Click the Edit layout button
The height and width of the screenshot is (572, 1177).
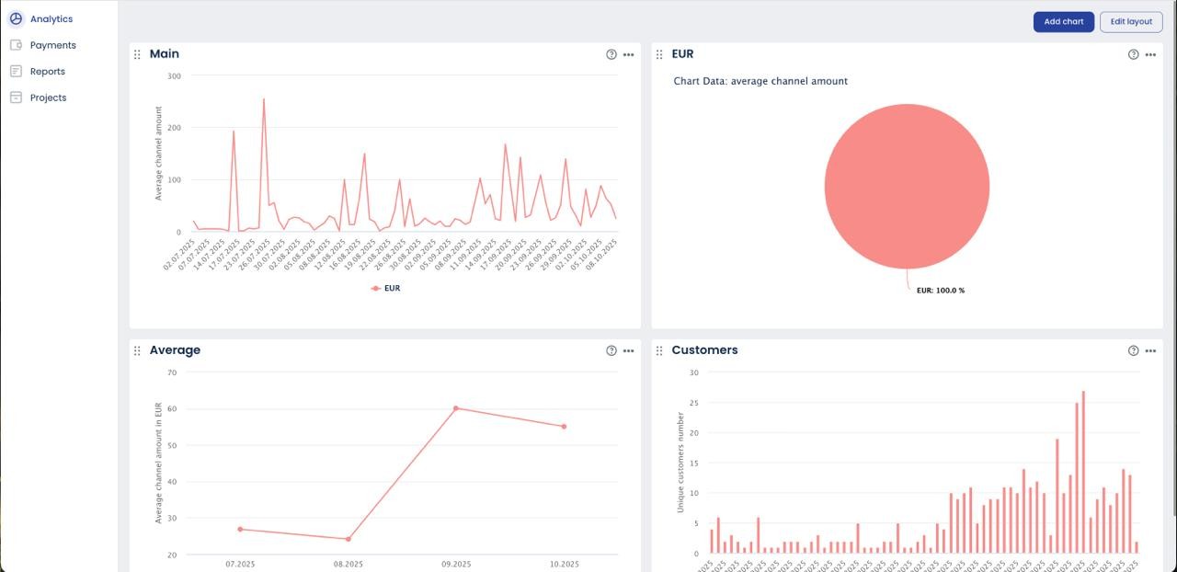point(1130,21)
